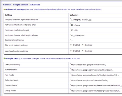Click the 'Contact feeds' row label
This screenshot has height=96, width=122.
[x=11, y=85]
